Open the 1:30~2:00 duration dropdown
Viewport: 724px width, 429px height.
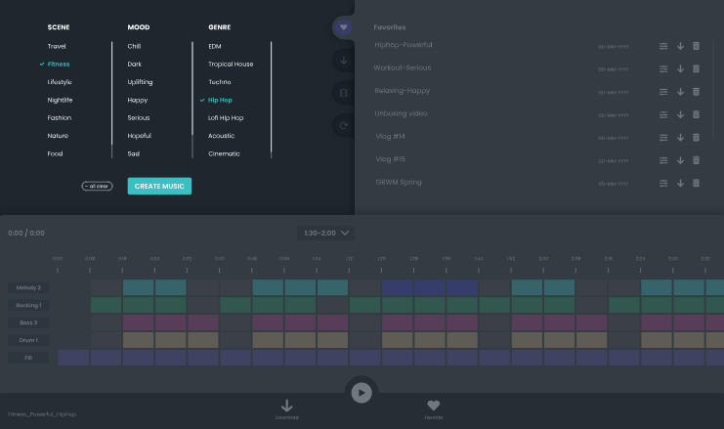[327, 234]
